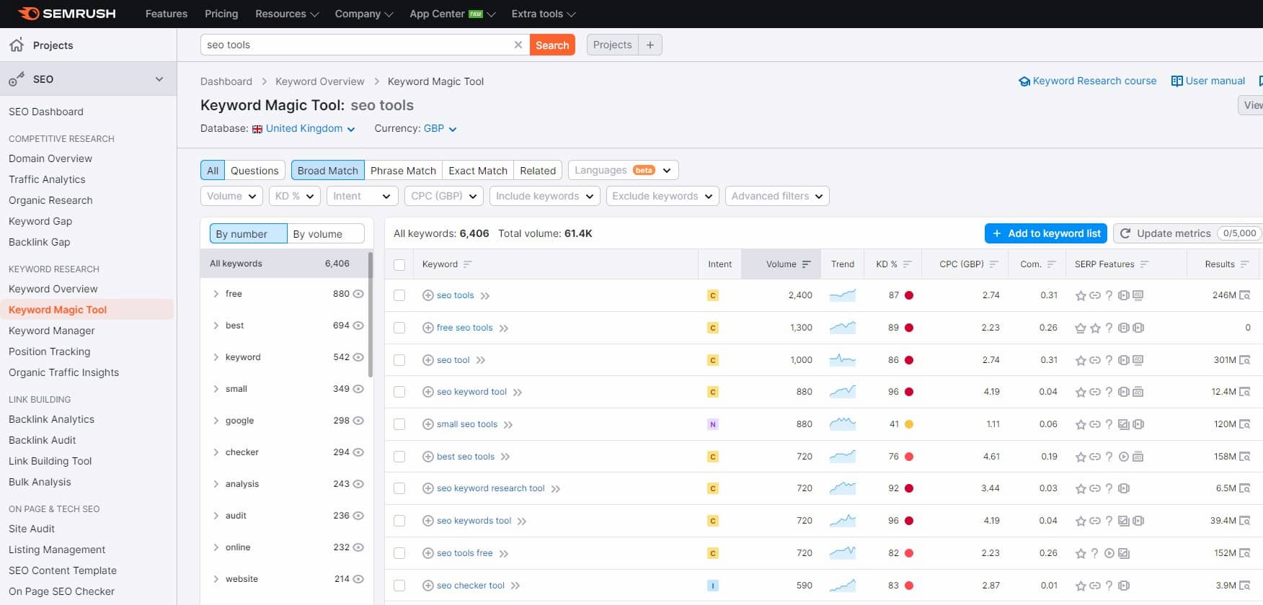Click trend chart for 'seo tools' row
Viewport: 1263px width, 605px height.
click(843, 295)
